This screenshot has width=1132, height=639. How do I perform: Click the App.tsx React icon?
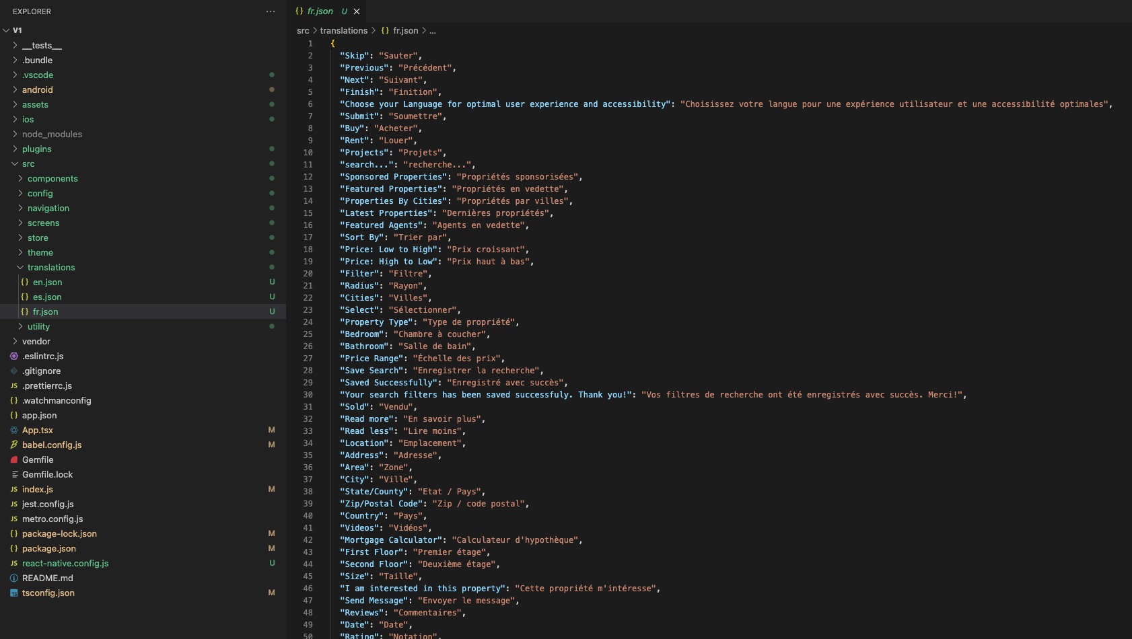click(x=14, y=430)
